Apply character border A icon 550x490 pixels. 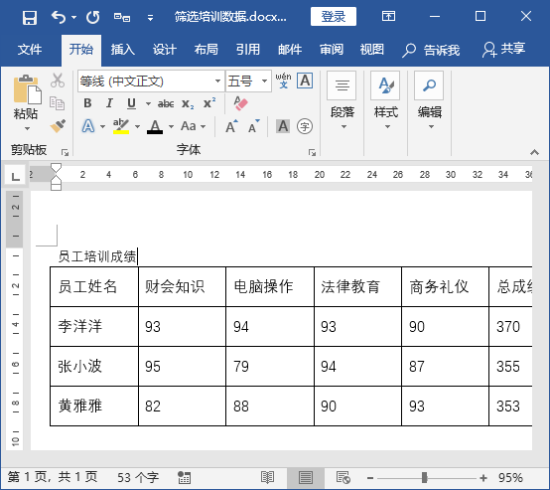[305, 82]
